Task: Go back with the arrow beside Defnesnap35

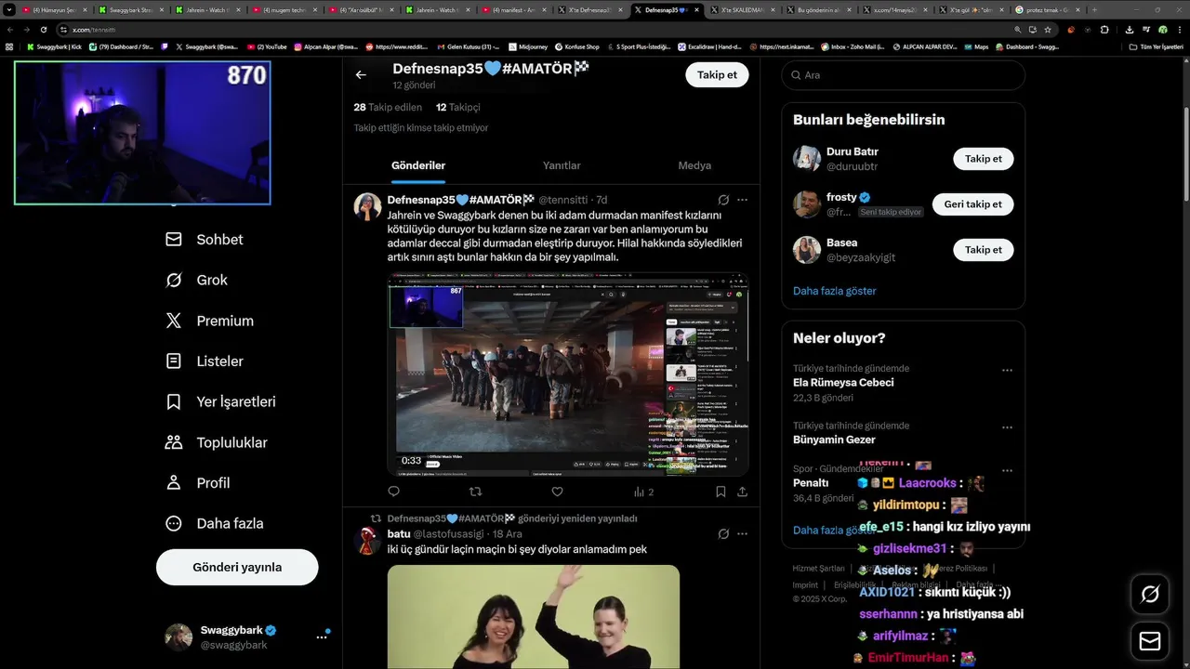Action: point(361,74)
